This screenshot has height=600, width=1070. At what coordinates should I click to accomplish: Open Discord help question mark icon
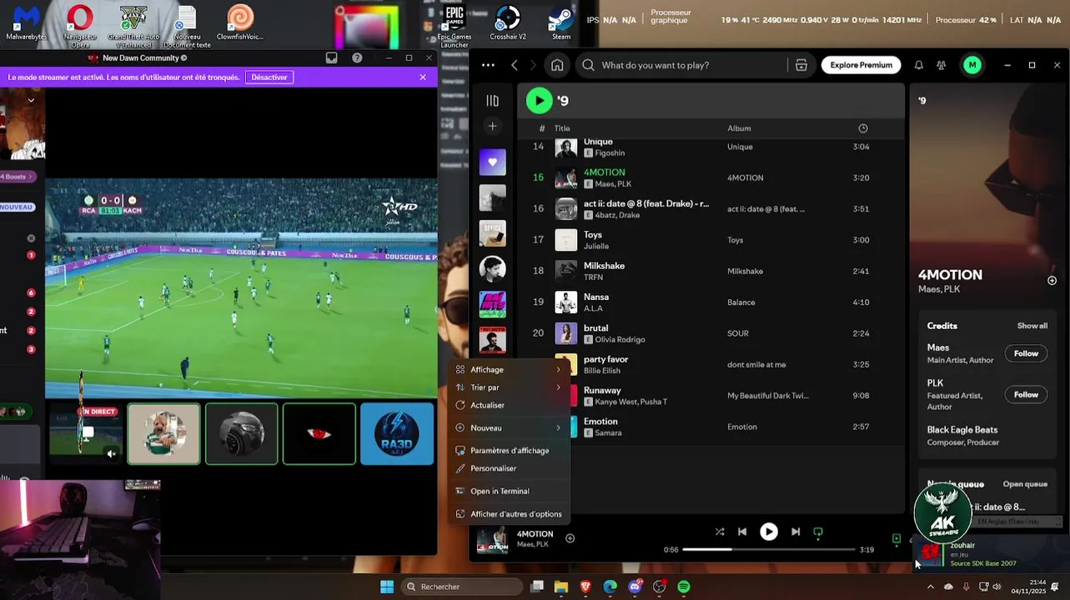point(357,58)
